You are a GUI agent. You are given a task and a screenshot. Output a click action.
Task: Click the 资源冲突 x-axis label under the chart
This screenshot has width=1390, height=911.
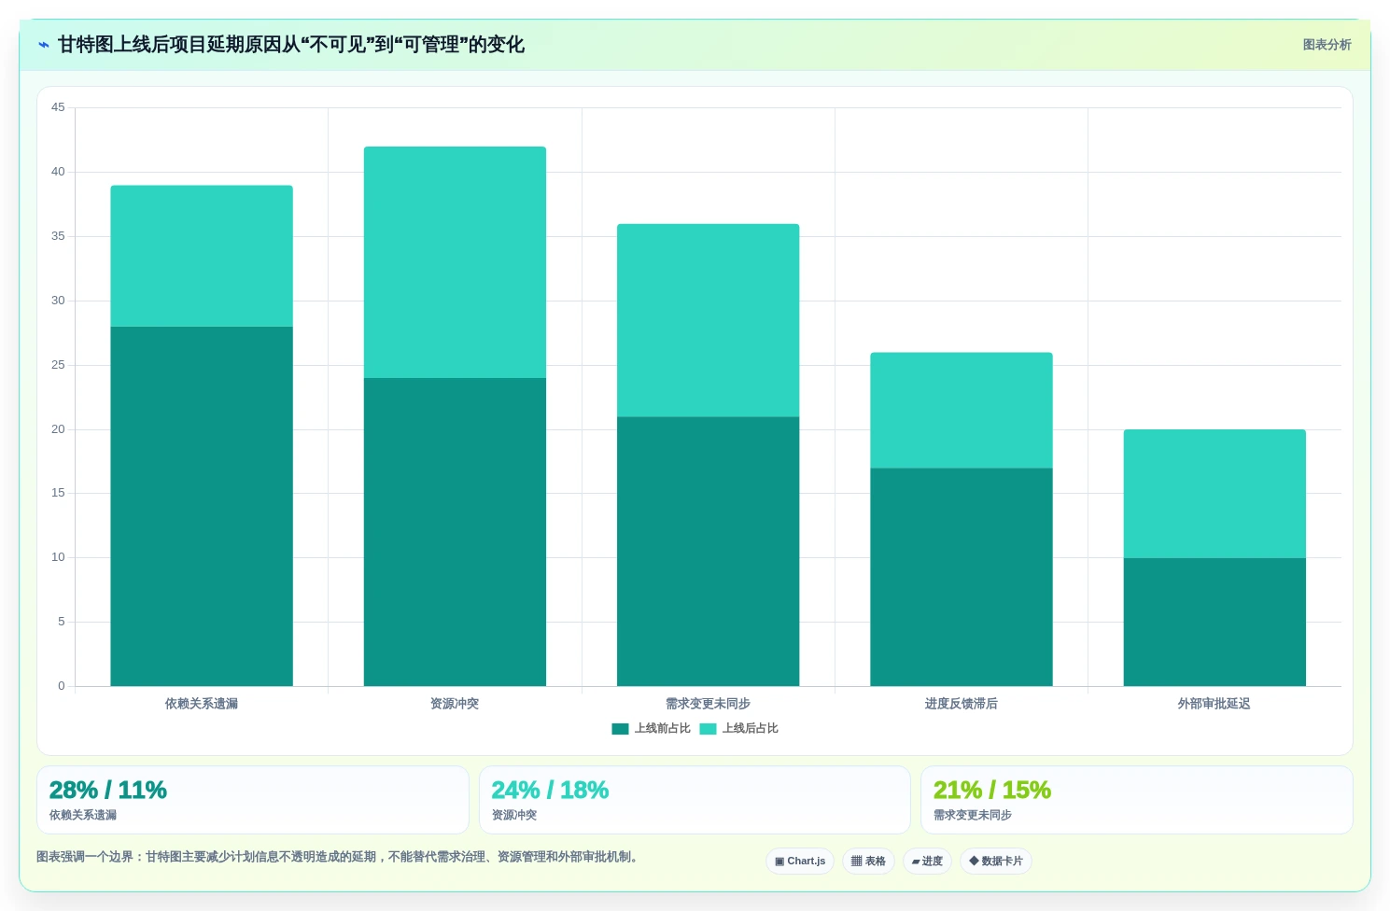[455, 704]
